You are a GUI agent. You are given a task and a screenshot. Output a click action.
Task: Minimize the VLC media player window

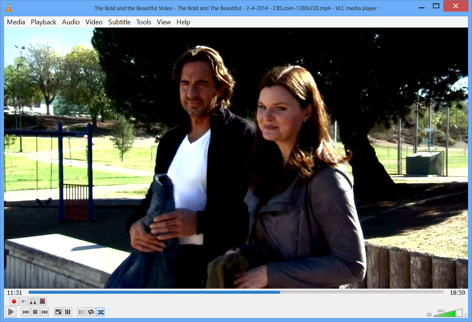coord(421,6)
